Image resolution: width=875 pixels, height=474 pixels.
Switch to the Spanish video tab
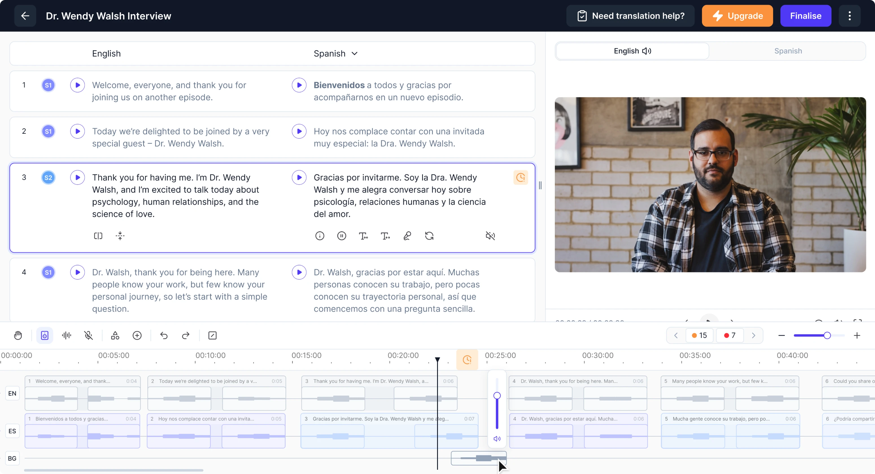tap(788, 51)
